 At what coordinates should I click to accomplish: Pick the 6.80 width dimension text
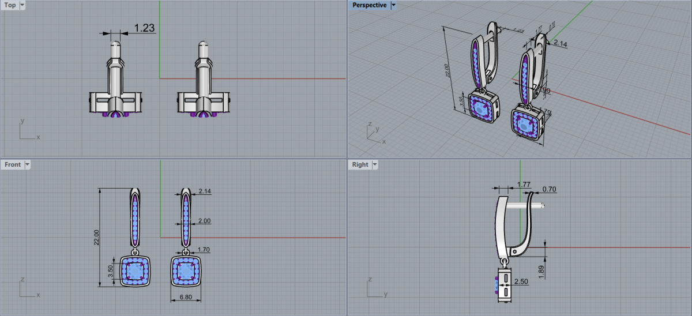coord(185,298)
